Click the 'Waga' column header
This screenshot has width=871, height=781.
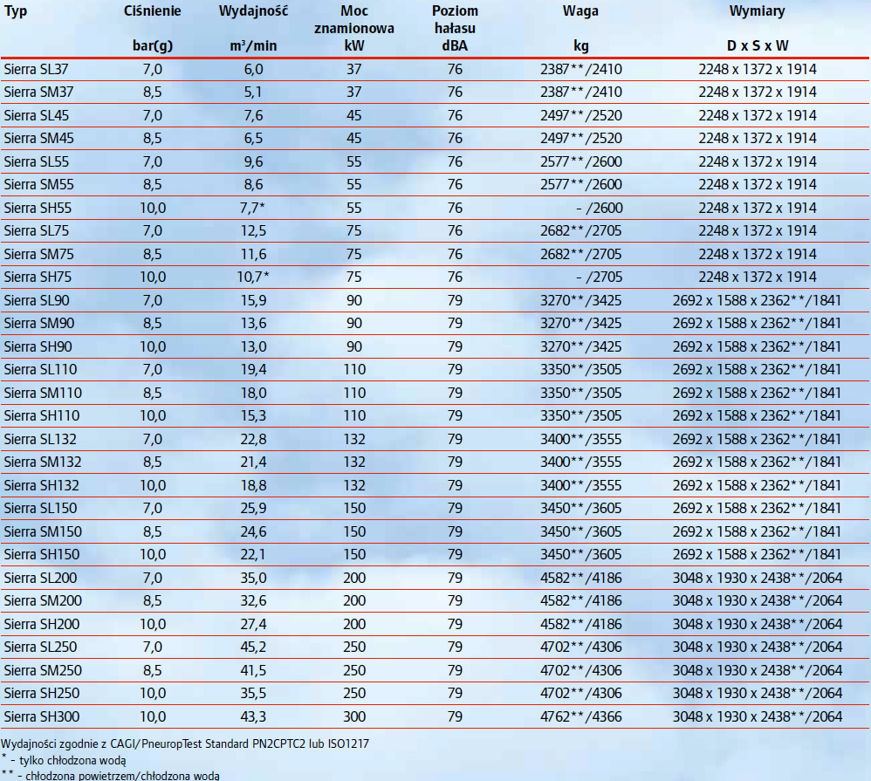pos(580,11)
